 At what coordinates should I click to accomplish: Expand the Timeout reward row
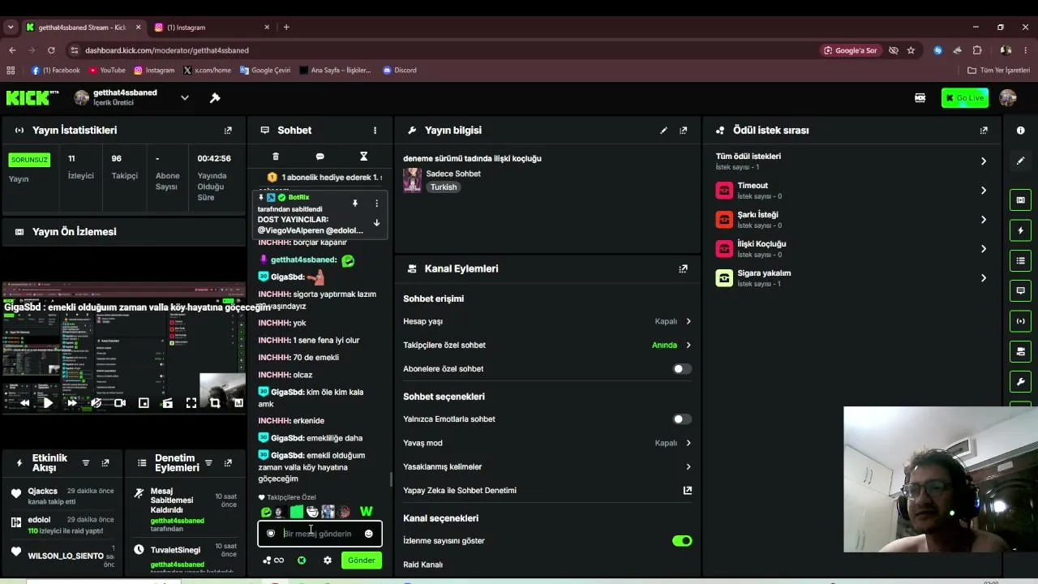tap(984, 191)
